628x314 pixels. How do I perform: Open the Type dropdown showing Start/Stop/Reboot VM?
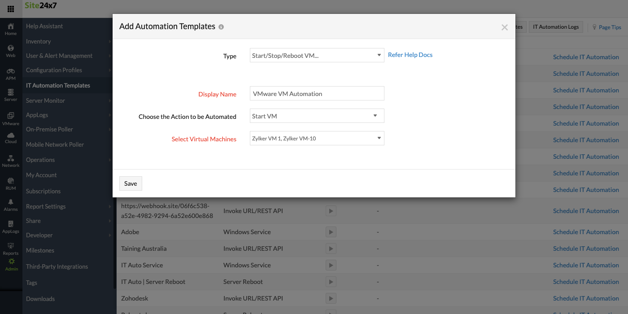[317, 55]
